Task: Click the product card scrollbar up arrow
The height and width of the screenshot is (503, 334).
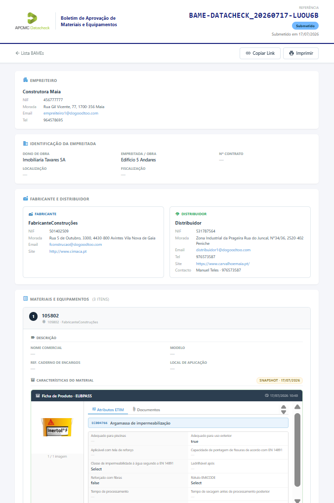Action: tap(297, 407)
